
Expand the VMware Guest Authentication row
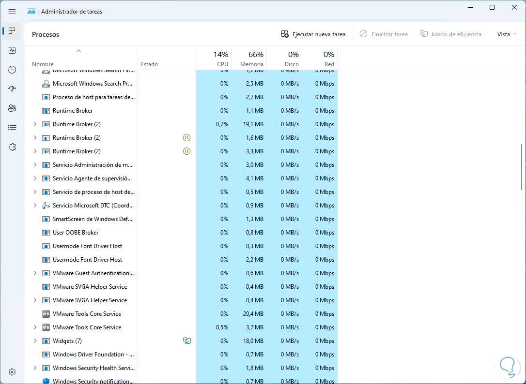pyautogui.click(x=35, y=273)
